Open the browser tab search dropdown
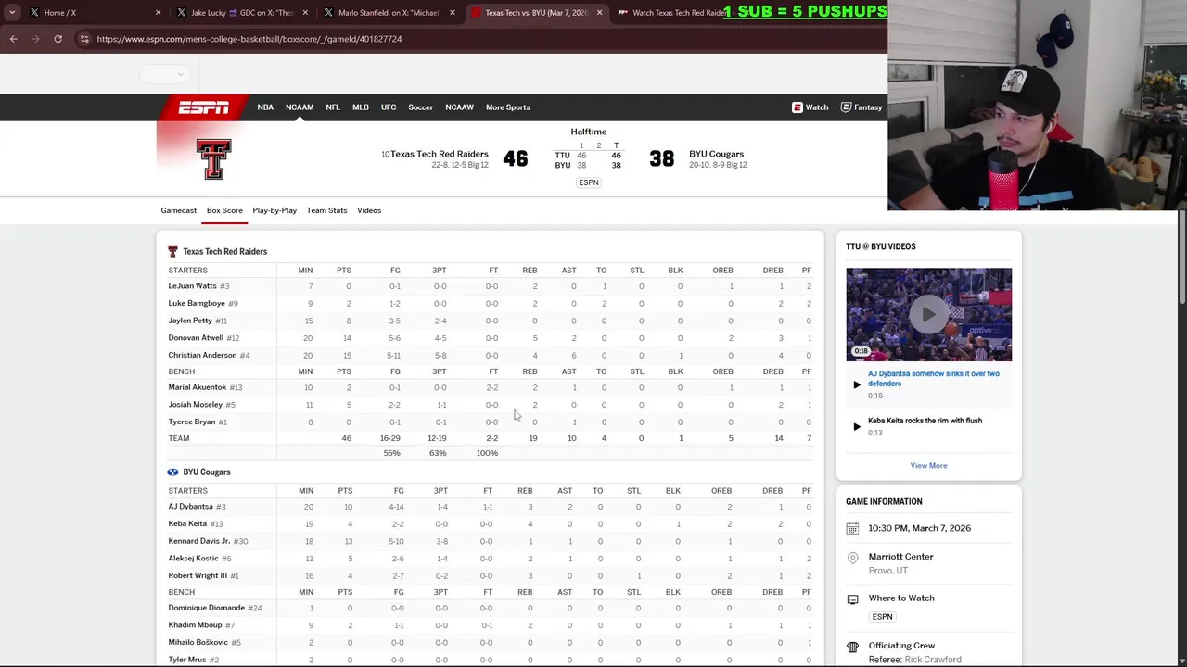Screen dimensions: 1187x667 tap(10, 13)
